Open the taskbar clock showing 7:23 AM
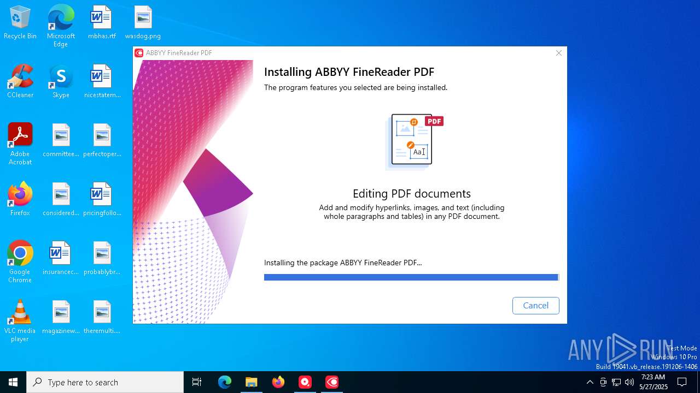Image resolution: width=700 pixels, height=393 pixels. [654, 382]
